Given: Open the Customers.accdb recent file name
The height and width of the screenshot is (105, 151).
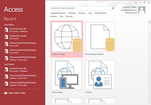Looking at the screenshot, I should (x=18, y=29).
